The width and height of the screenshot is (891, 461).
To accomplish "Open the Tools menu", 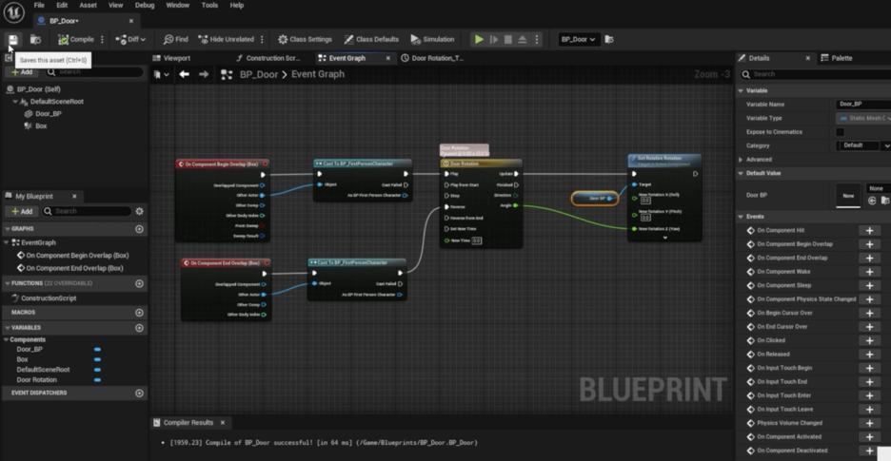I will click(x=209, y=5).
